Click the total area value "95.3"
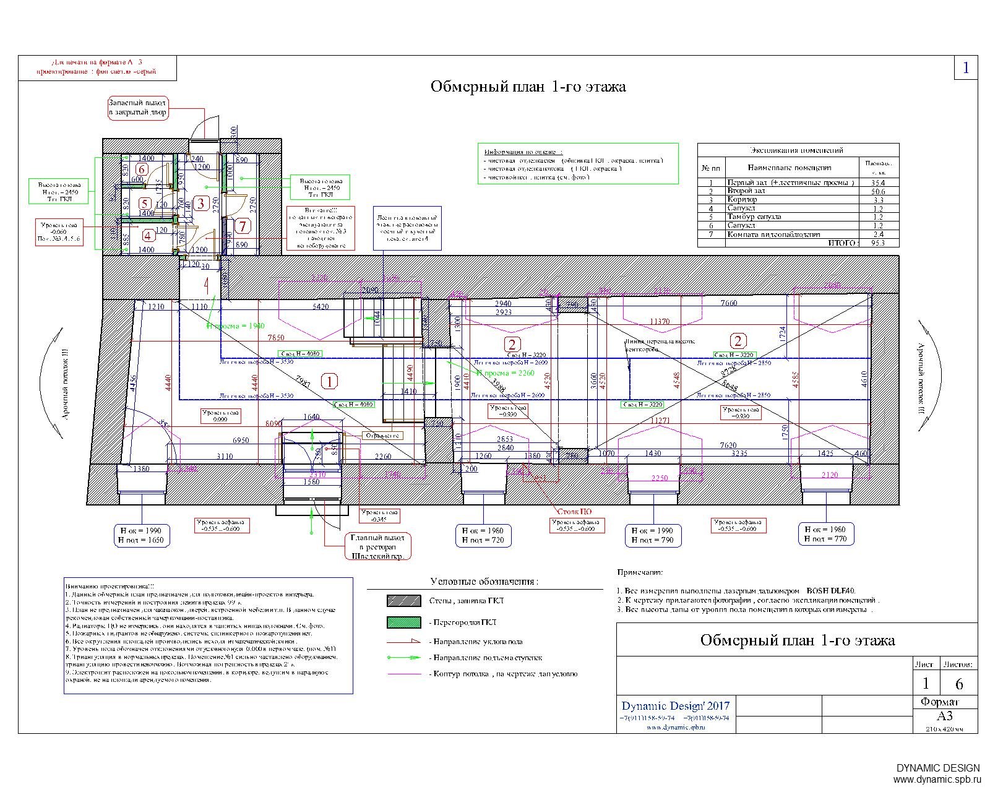Image resolution: width=990 pixels, height=792 pixels. (878, 243)
